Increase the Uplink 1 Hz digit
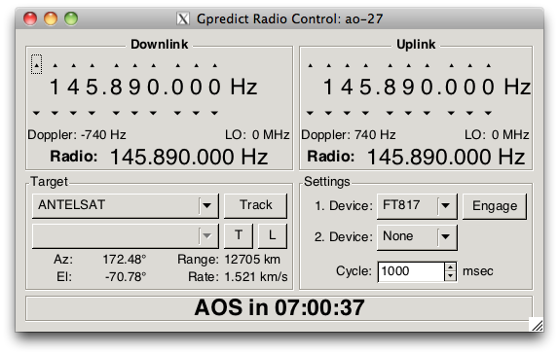Image resolution: width=559 pixels, height=355 pixels. tap(489, 65)
